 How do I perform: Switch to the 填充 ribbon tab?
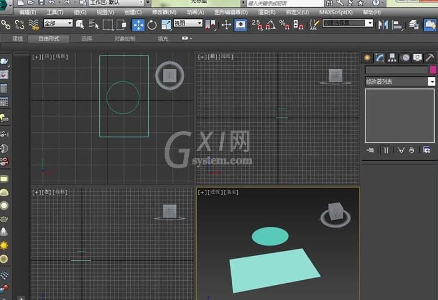[163, 38]
